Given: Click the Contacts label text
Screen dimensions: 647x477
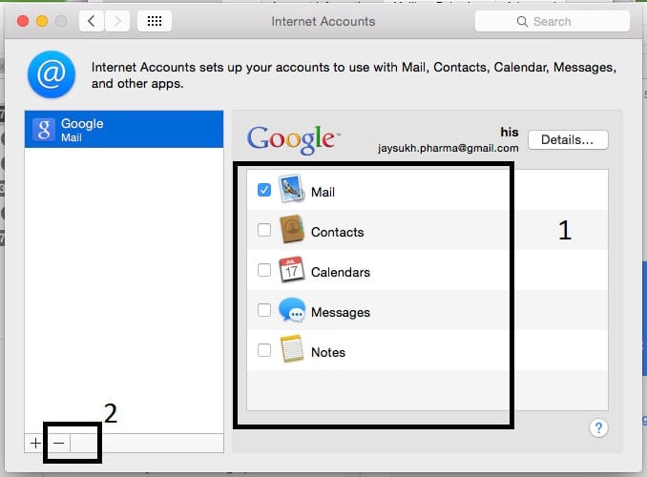Looking at the screenshot, I should click(x=337, y=232).
